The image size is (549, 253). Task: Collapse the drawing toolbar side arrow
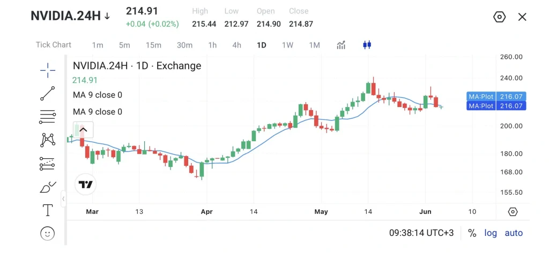pyautogui.click(x=63, y=199)
